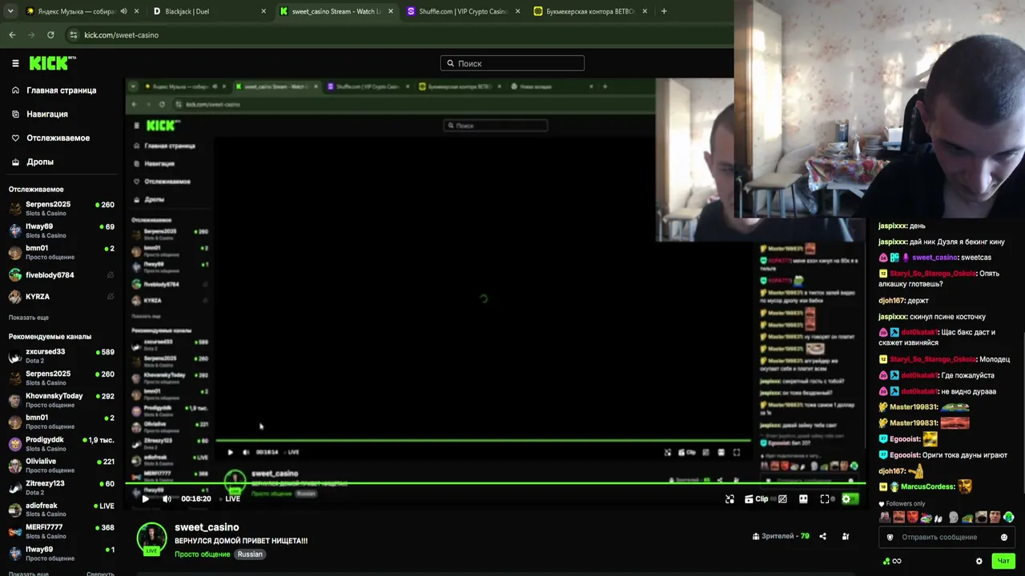The width and height of the screenshot is (1025, 576).
Task: Close the sweet_casino Stream tab
Action: click(391, 11)
